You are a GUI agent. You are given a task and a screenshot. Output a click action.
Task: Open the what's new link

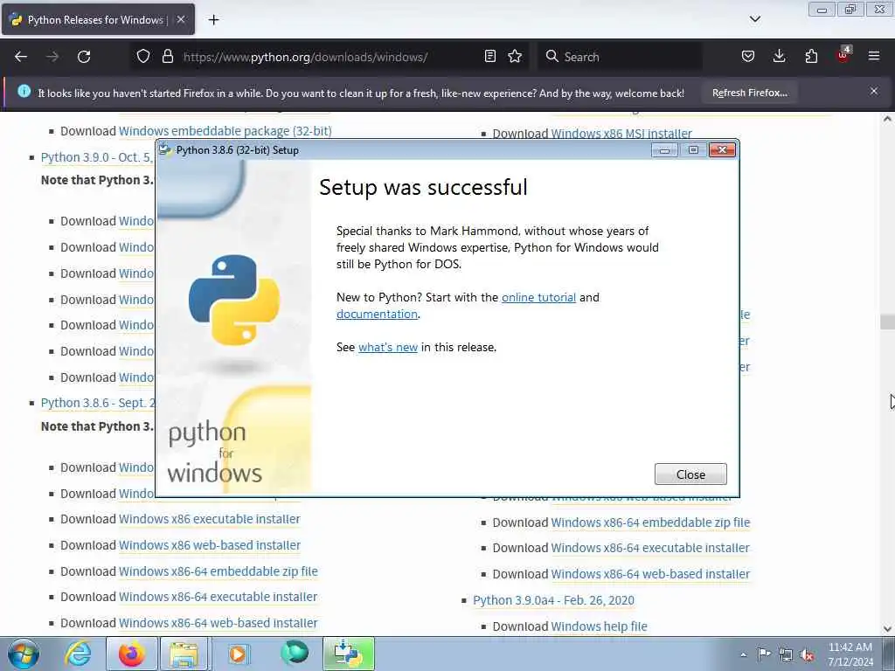pyautogui.click(x=388, y=347)
